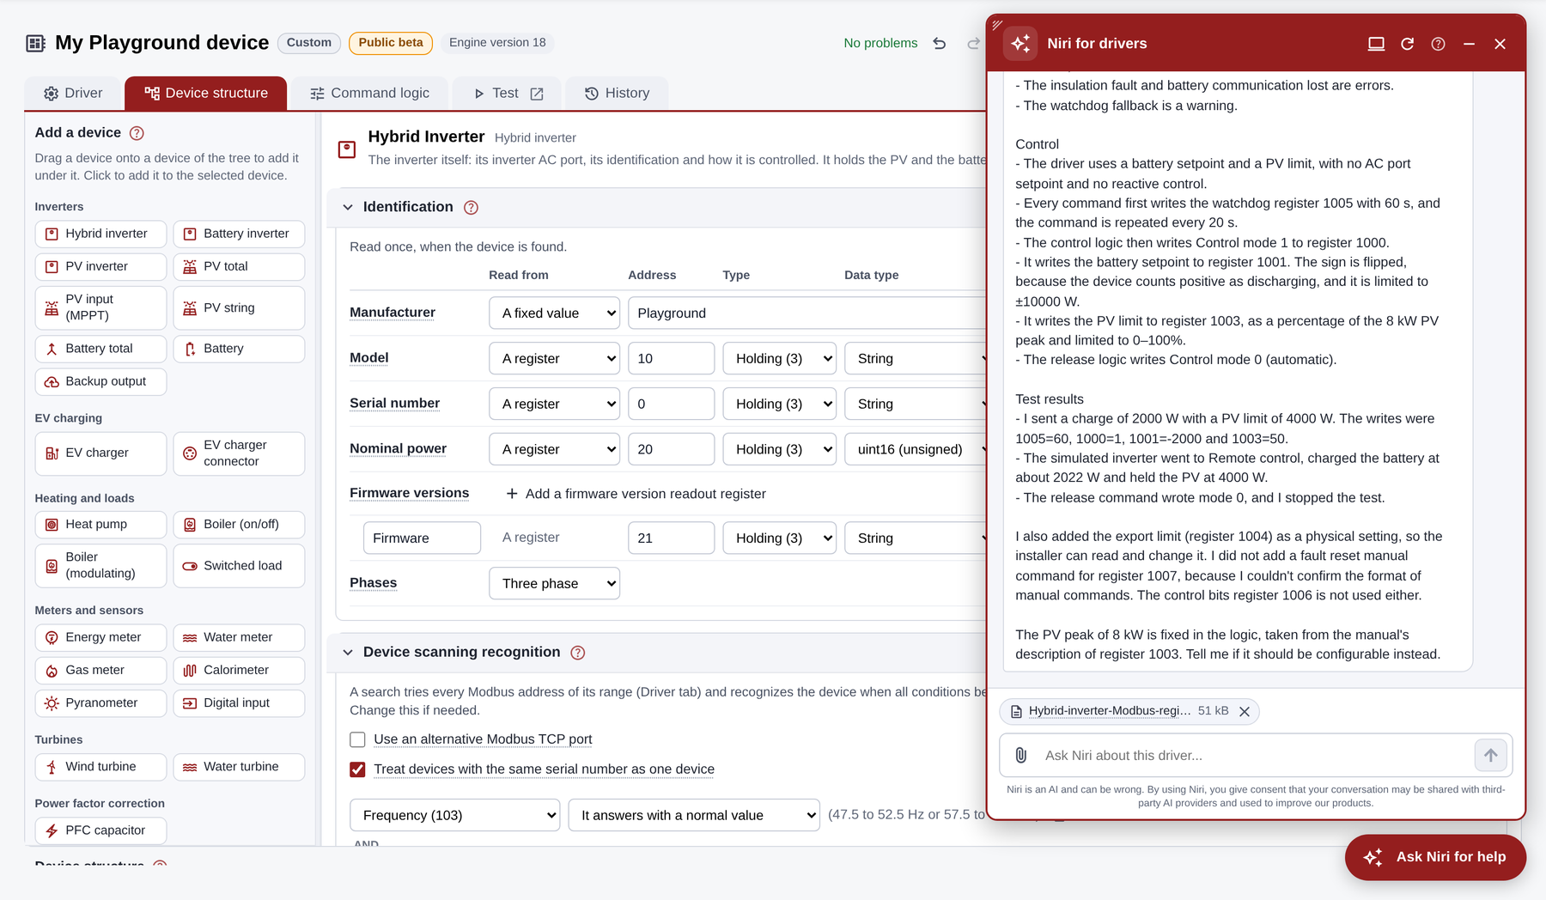Send message with the up arrow button
Image resolution: width=1546 pixels, height=900 pixels.
(1490, 755)
